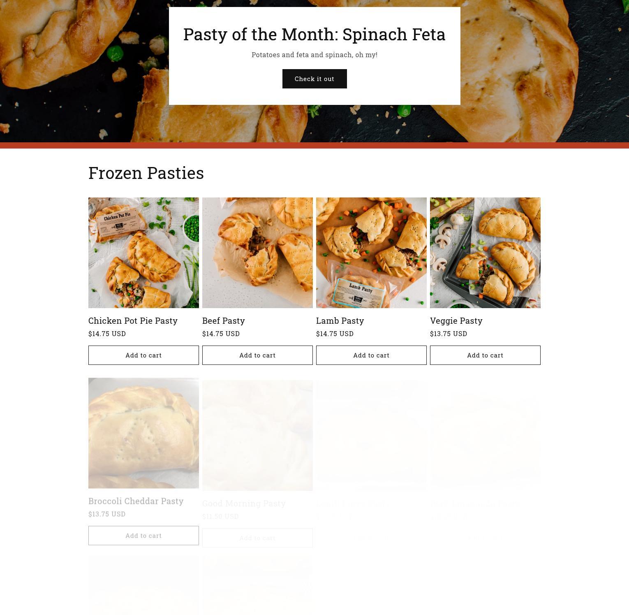Add Beef Pasty to cart

[257, 355]
